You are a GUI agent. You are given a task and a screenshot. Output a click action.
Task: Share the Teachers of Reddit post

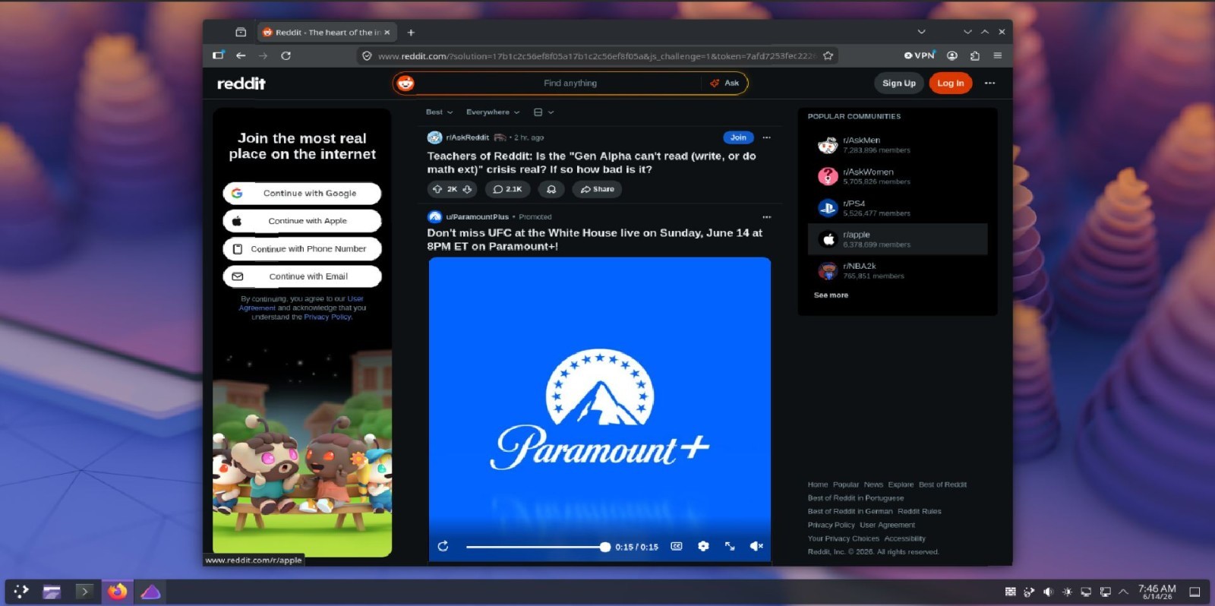click(x=597, y=189)
